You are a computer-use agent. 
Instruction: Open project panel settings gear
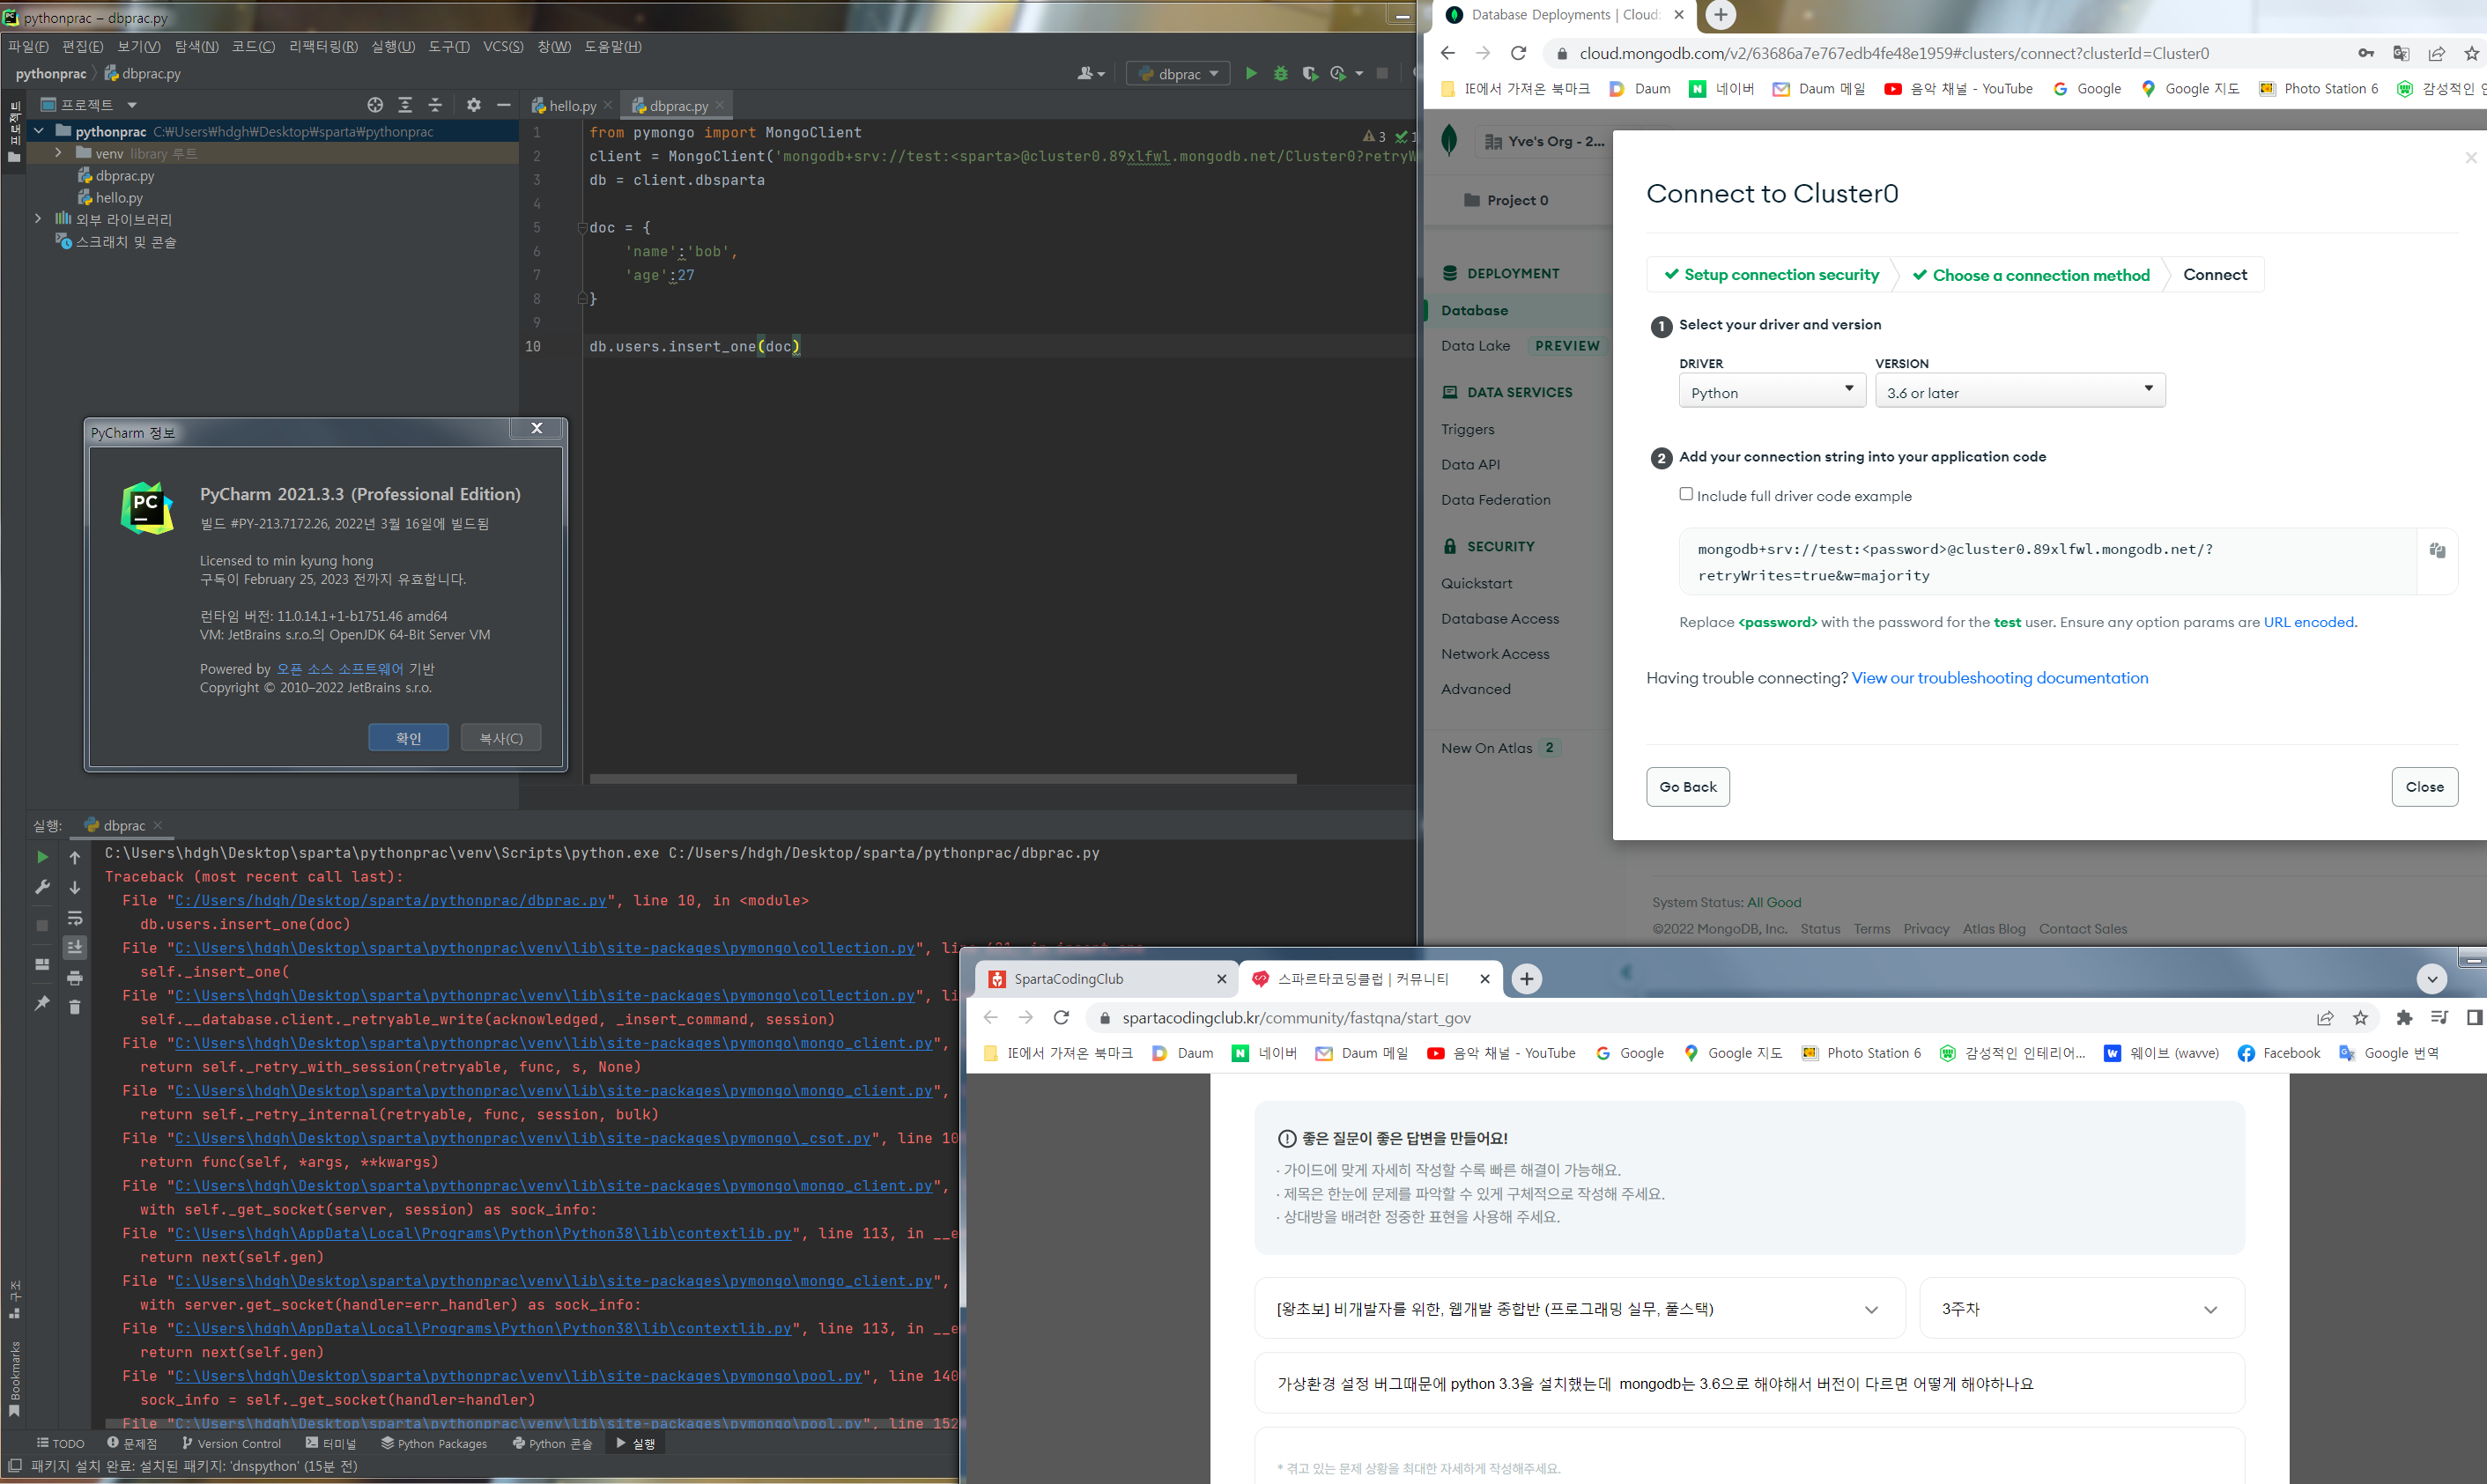pyautogui.click(x=474, y=105)
